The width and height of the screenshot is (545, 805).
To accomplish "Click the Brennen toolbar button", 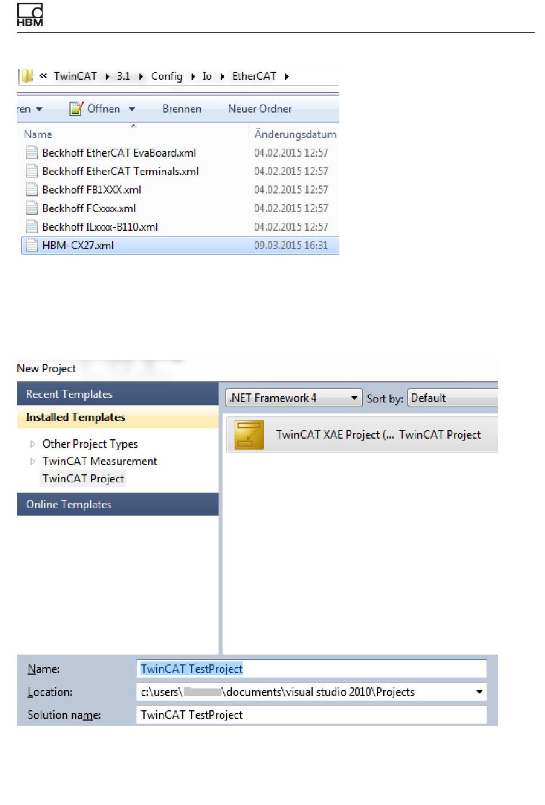I will click(x=182, y=109).
